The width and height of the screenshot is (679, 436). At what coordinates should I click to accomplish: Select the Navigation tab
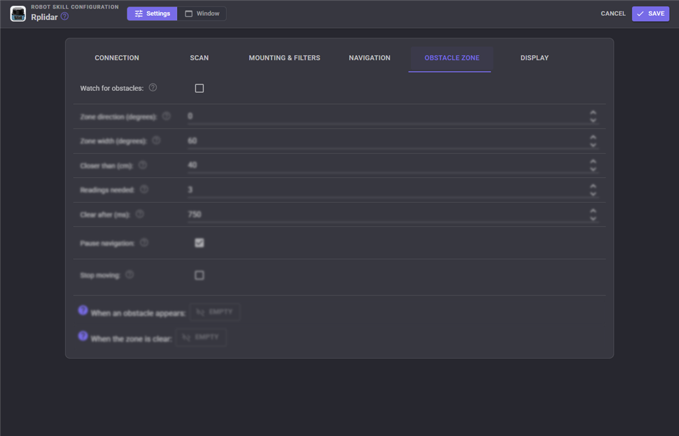coord(369,58)
